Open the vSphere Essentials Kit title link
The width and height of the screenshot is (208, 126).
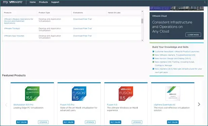click(x=165, y=104)
